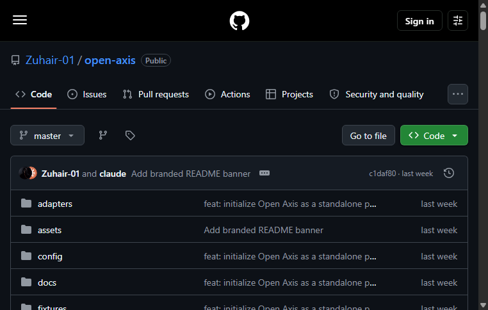Open commit hash c1daf80
This screenshot has width=488, height=310.
click(x=382, y=174)
